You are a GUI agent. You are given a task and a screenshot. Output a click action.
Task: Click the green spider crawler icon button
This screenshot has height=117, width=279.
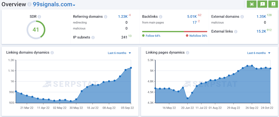point(252,4)
